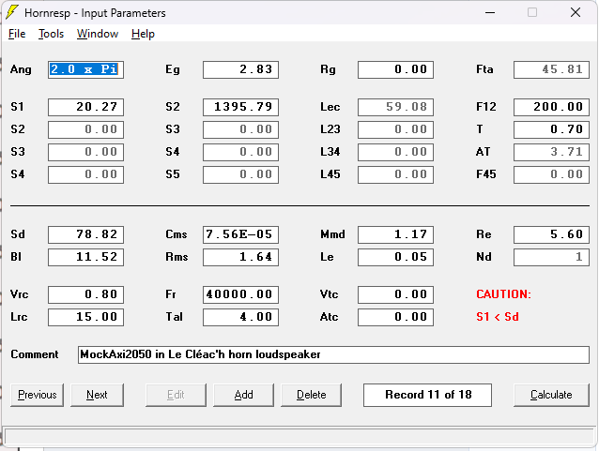Click the S1 field with 20.27
The height and width of the screenshot is (451, 599).
coord(86,107)
